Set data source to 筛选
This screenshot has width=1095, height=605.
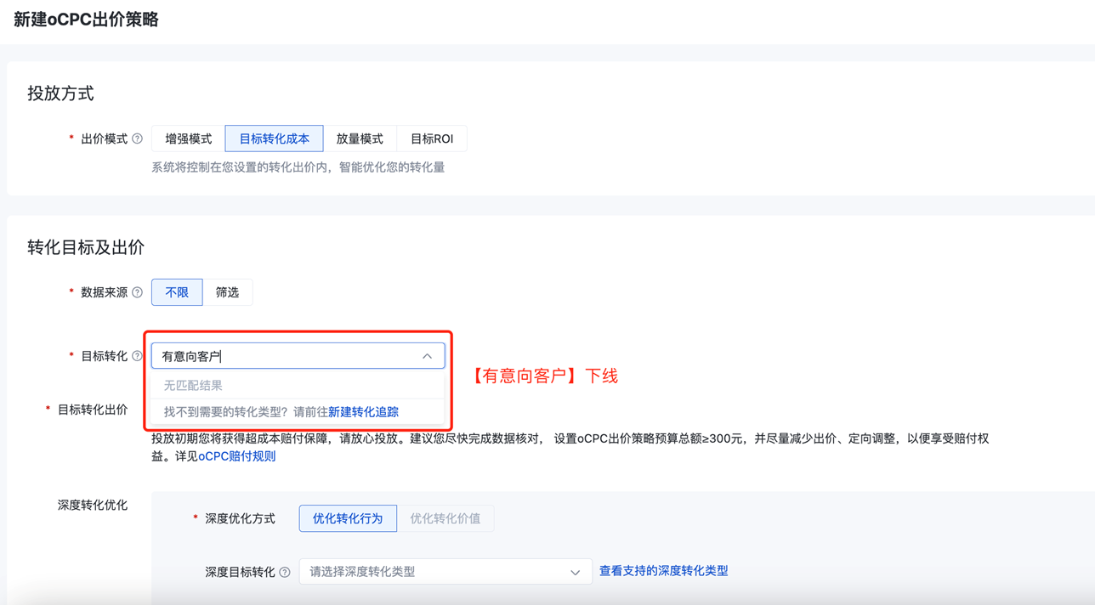pos(227,292)
